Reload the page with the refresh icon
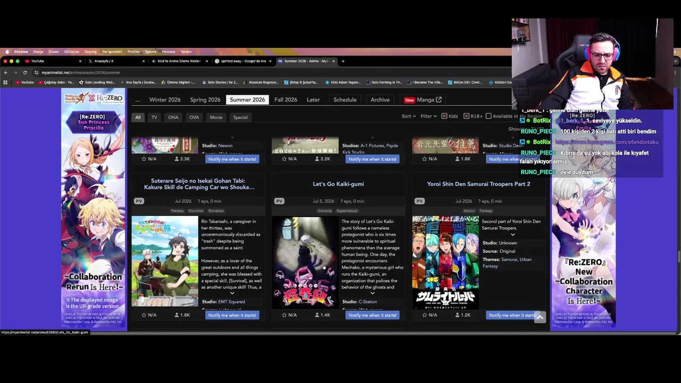The image size is (681, 383). 24,72
